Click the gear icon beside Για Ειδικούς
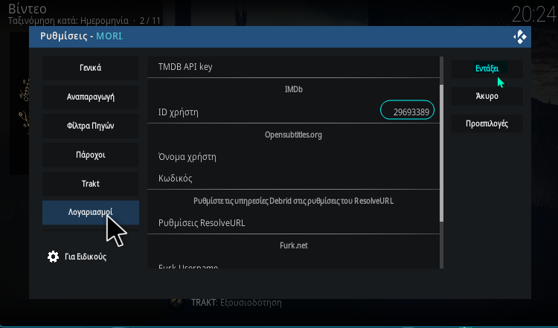 tap(53, 257)
